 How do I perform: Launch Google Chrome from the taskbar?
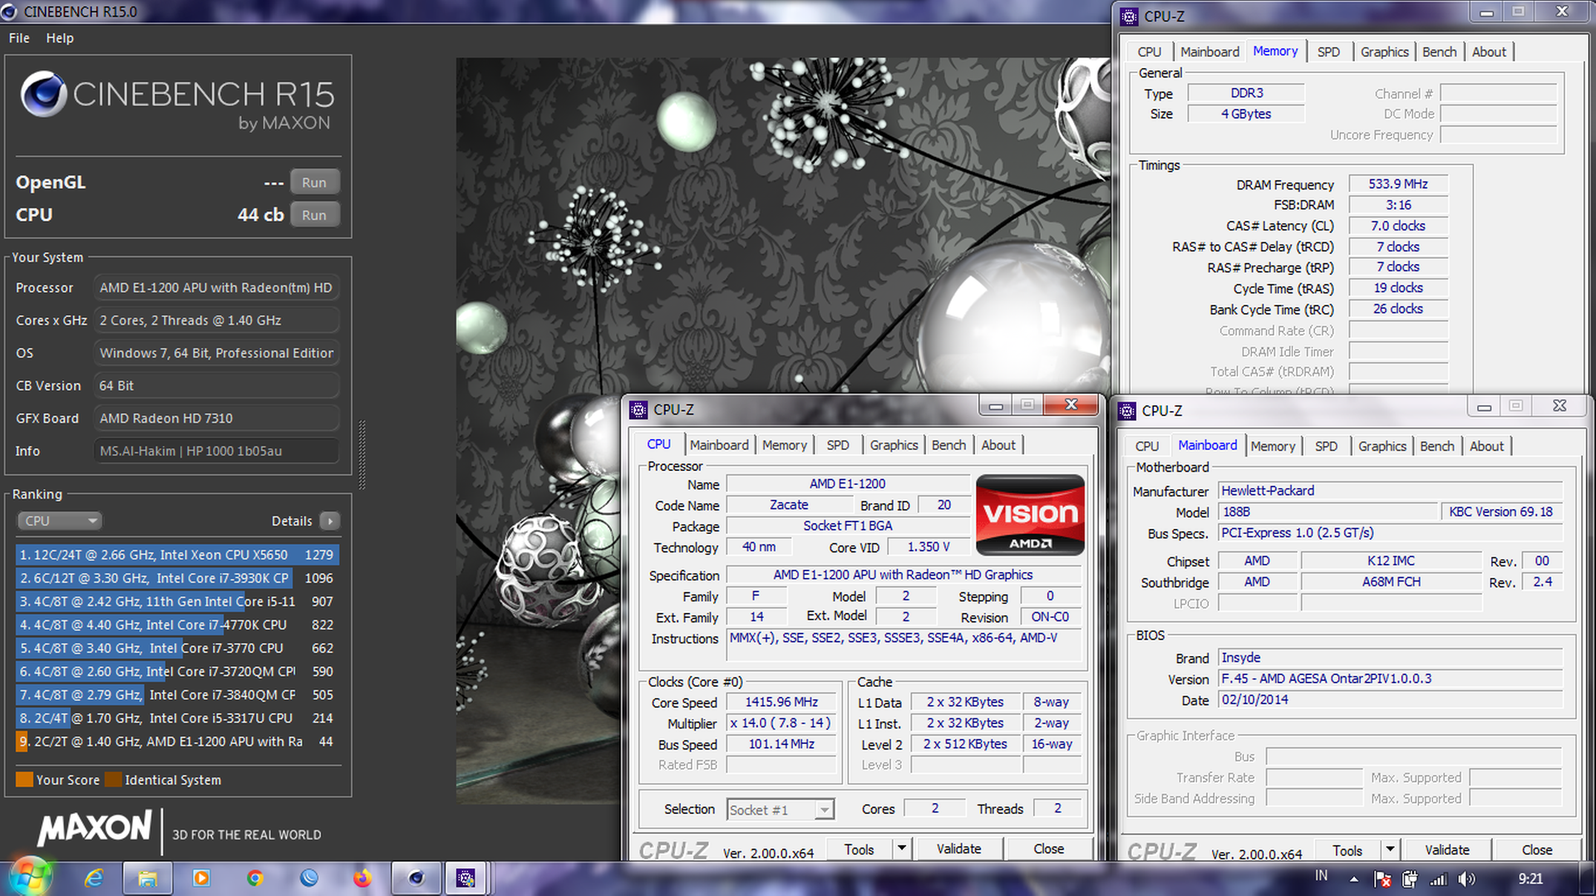255,878
